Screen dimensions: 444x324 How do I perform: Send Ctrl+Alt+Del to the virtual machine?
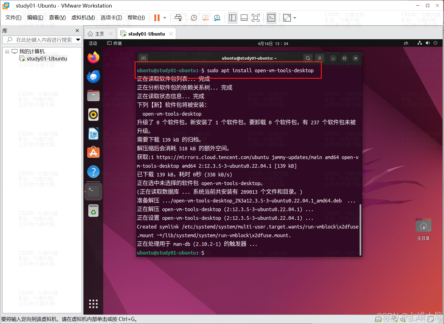coord(178,18)
